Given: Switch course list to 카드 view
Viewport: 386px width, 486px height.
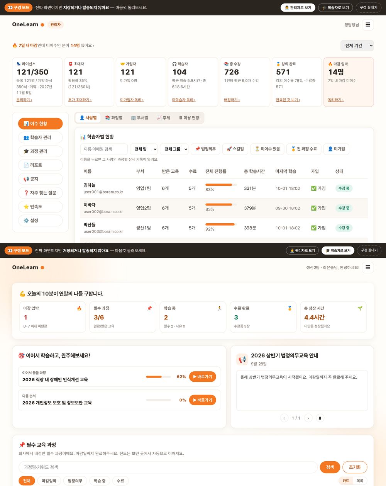Looking at the screenshot, I should (x=346, y=481).
